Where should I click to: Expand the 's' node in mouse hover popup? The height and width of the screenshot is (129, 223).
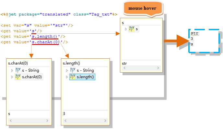pyautogui.click(x=126, y=29)
